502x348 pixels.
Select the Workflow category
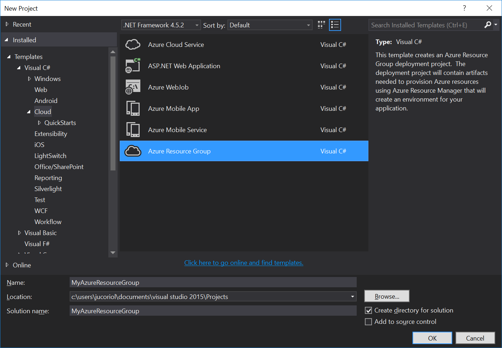48,222
